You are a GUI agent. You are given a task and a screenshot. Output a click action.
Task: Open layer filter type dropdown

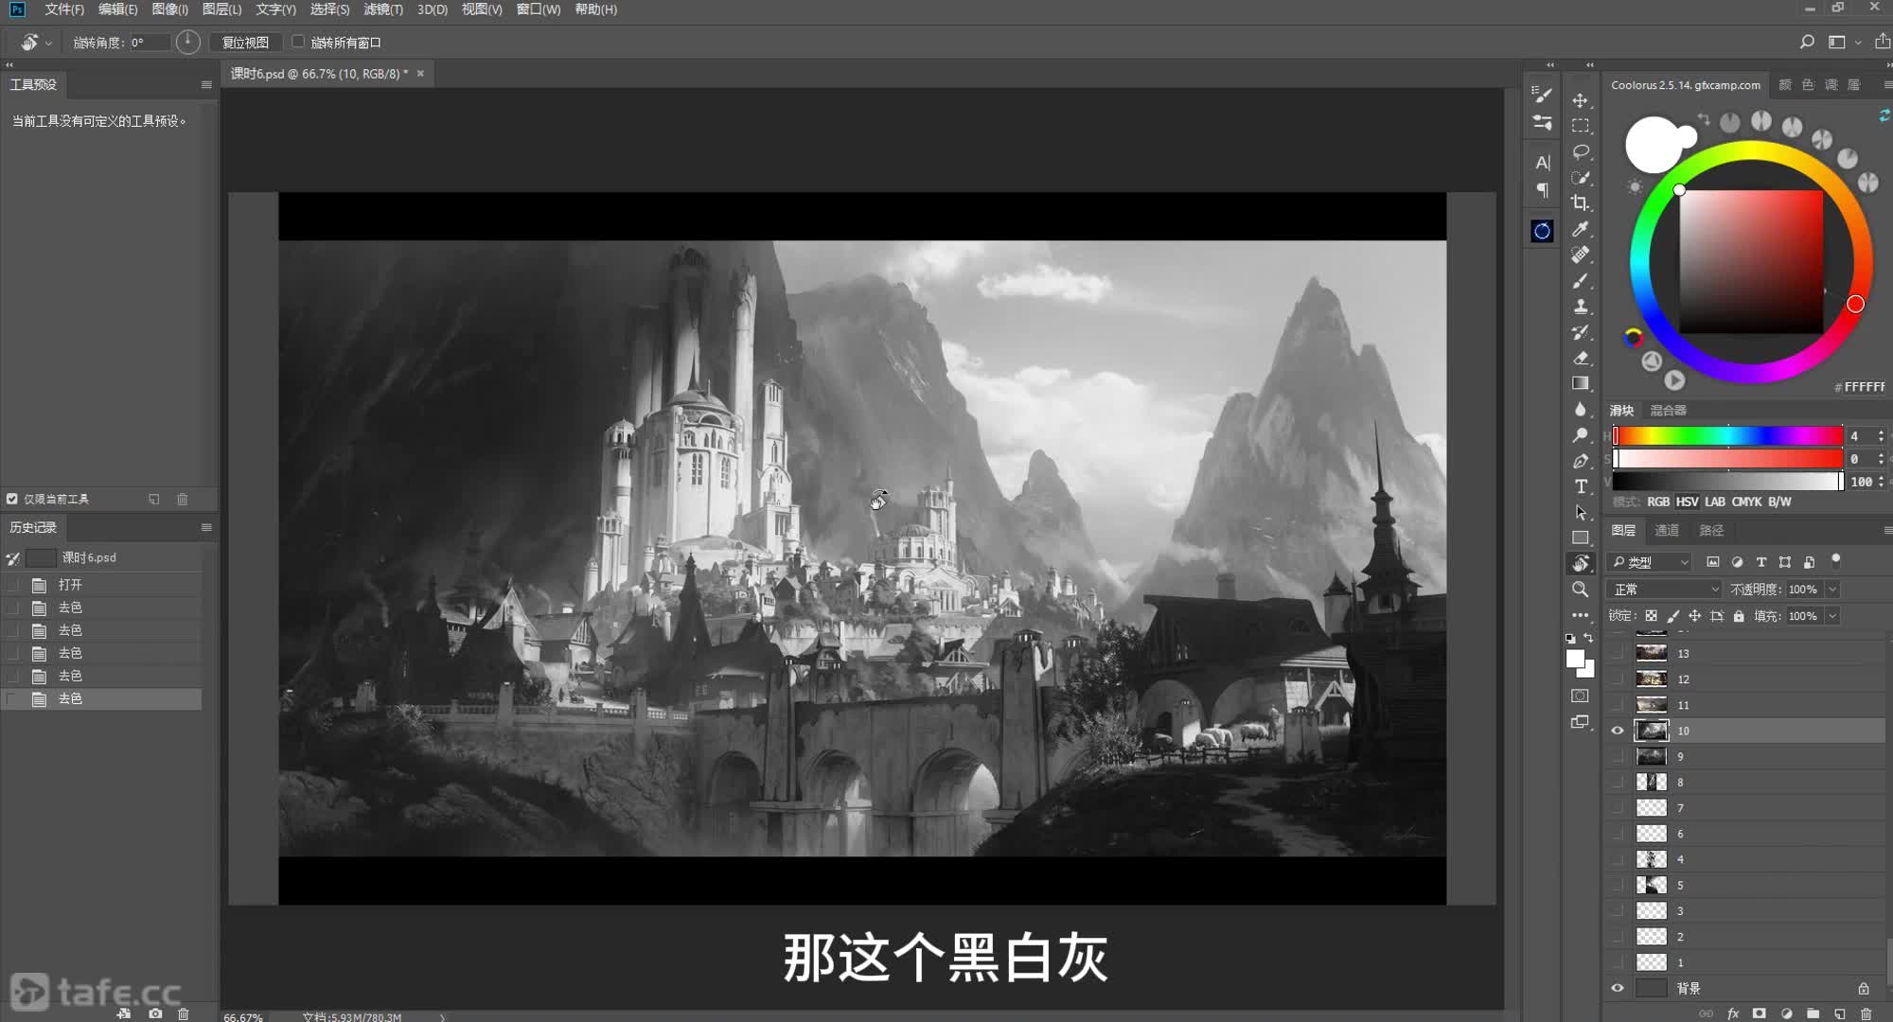click(x=1650, y=562)
